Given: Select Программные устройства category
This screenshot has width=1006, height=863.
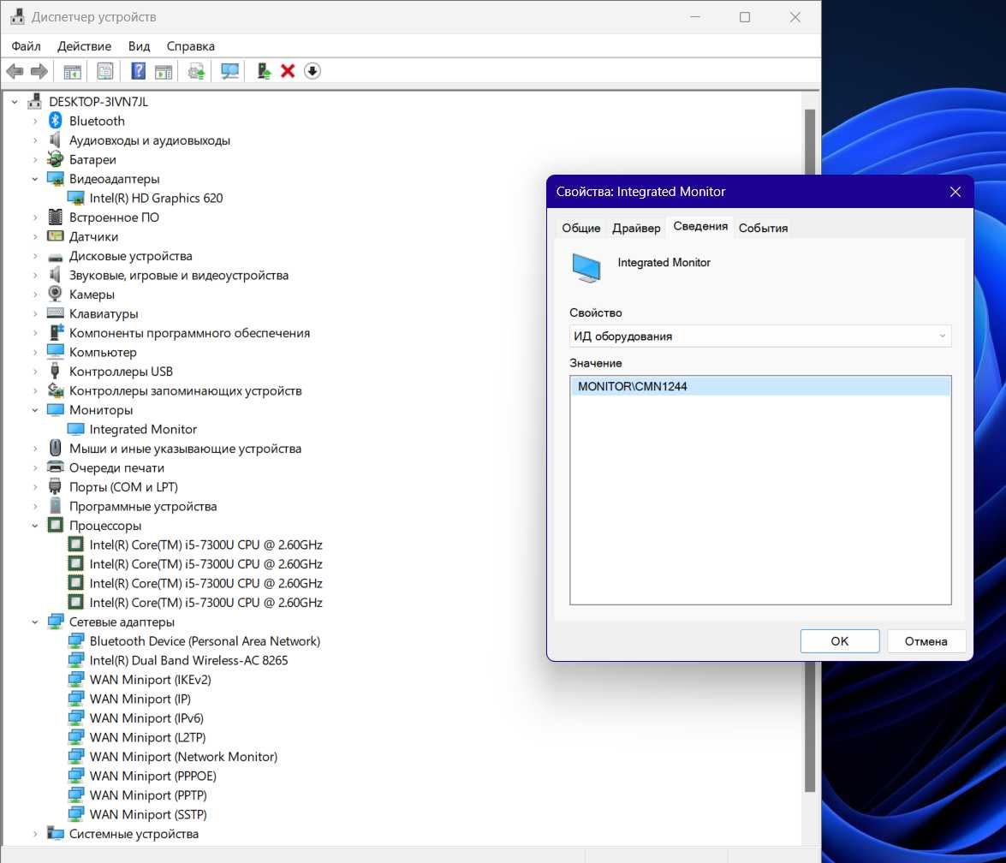Looking at the screenshot, I should pyautogui.click(x=143, y=506).
